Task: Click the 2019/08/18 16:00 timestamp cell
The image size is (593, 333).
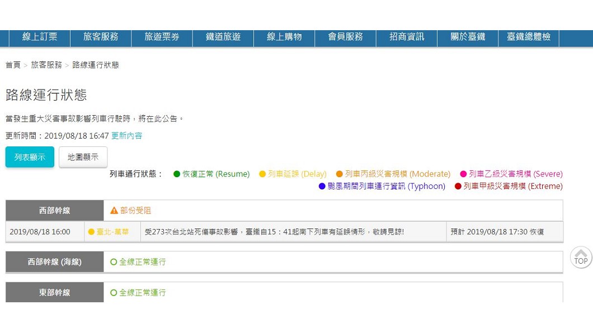Action: click(45, 232)
